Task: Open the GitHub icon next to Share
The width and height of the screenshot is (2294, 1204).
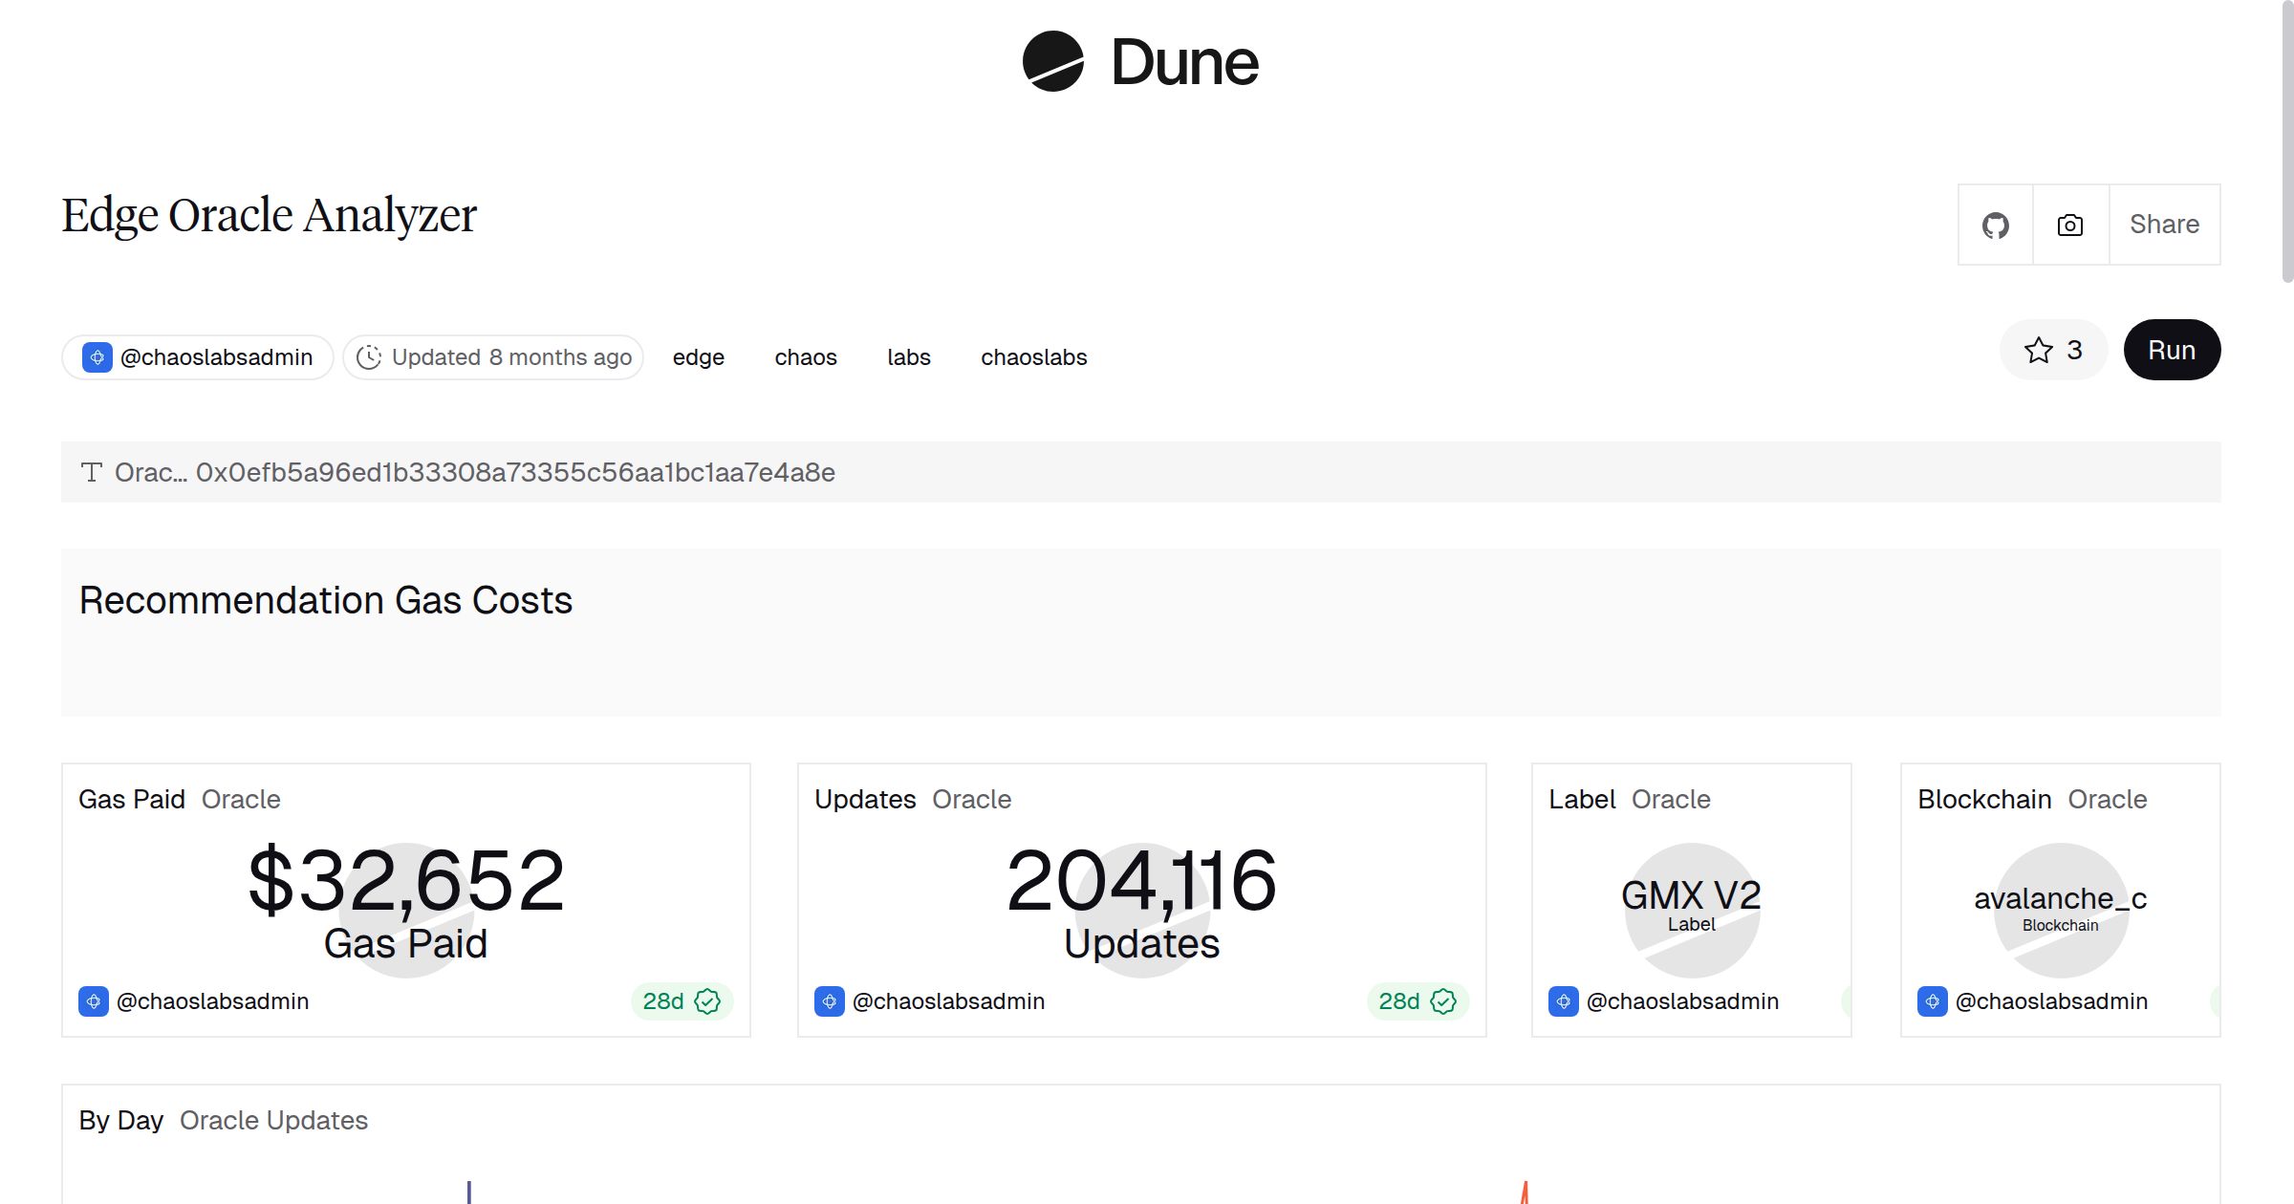Action: [1996, 225]
